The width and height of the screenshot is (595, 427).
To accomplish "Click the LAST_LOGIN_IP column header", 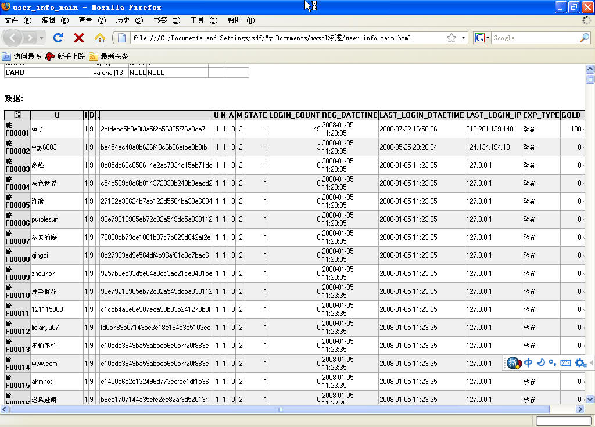I will [494, 115].
